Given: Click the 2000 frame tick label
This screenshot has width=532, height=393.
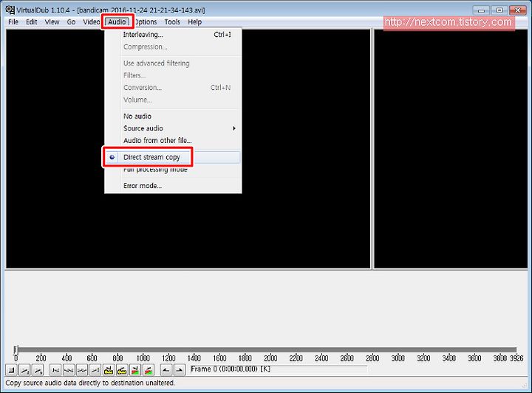Looking at the screenshot, I should pyautogui.click(x=270, y=358).
